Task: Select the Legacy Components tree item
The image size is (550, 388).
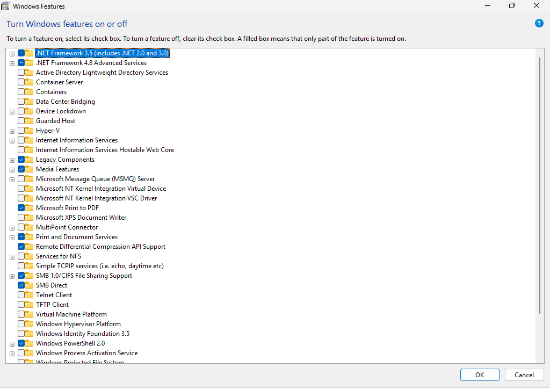Action: (x=65, y=160)
